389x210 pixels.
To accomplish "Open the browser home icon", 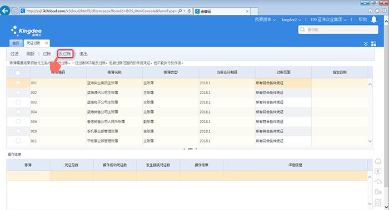I will point(370,11).
